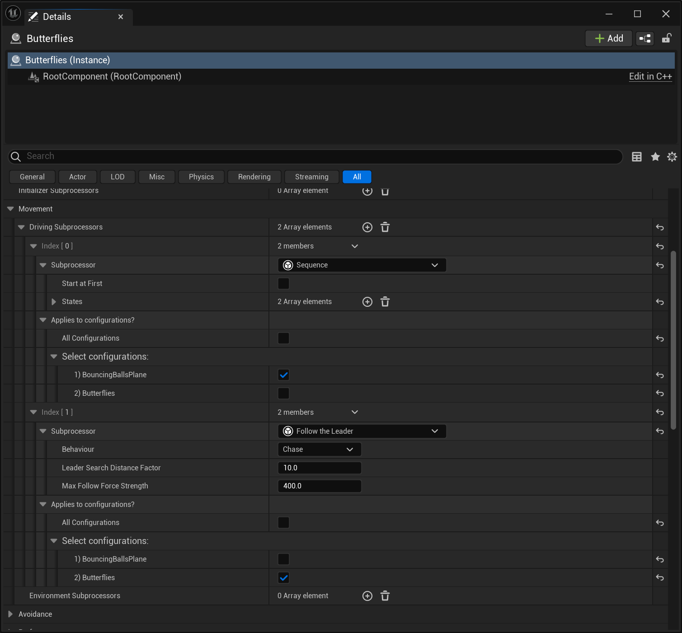Image resolution: width=682 pixels, height=633 pixels.
Task: Click the Max Follow Force Strength field
Action: [x=319, y=486]
